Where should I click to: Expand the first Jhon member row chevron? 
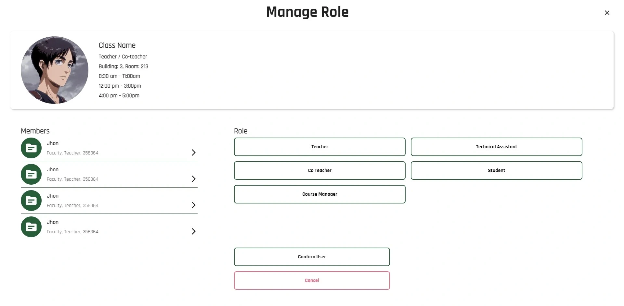click(x=193, y=153)
